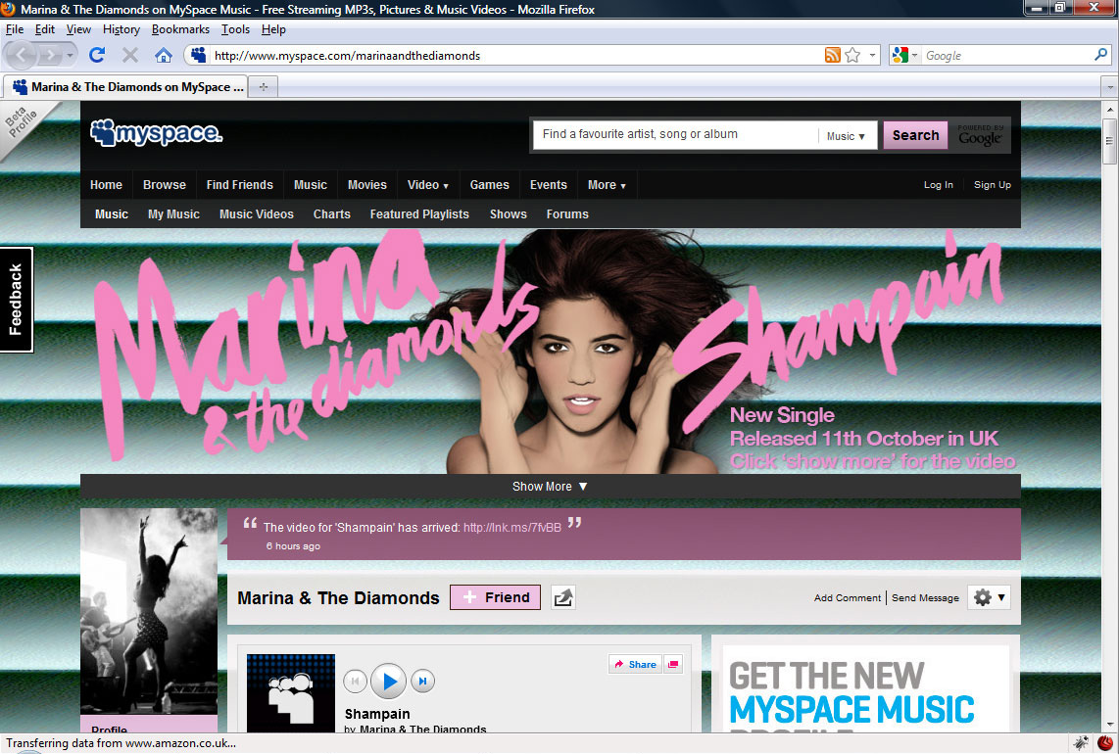Reload the page with Refresh icon
This screenshot has width=1119, height=754.
point(97,55)
